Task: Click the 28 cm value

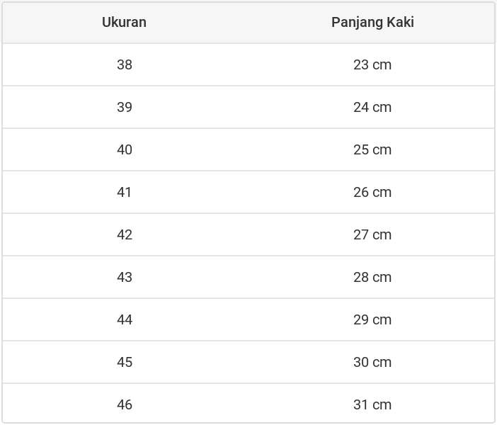Action: [x=372, y=277]
